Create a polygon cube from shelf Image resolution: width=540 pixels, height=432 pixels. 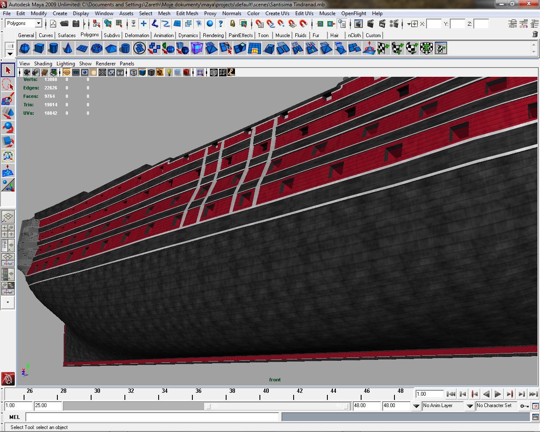click(39, 48)
